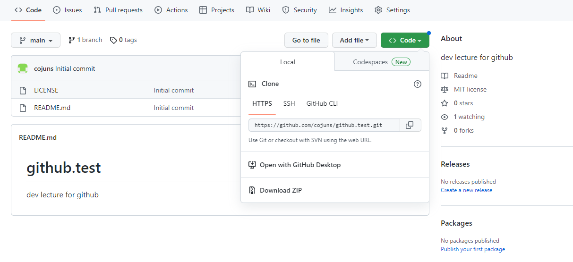Click the Go to file button
573x262 pixels.
click(306, 40)
